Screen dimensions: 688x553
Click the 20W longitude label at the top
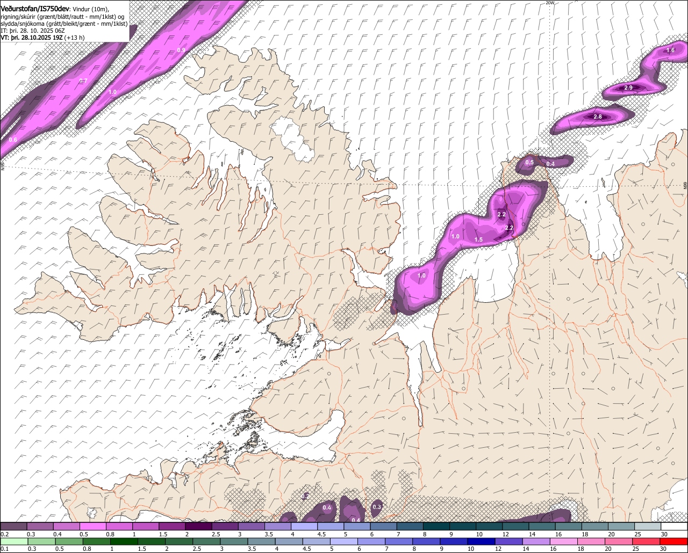(549, 3)
